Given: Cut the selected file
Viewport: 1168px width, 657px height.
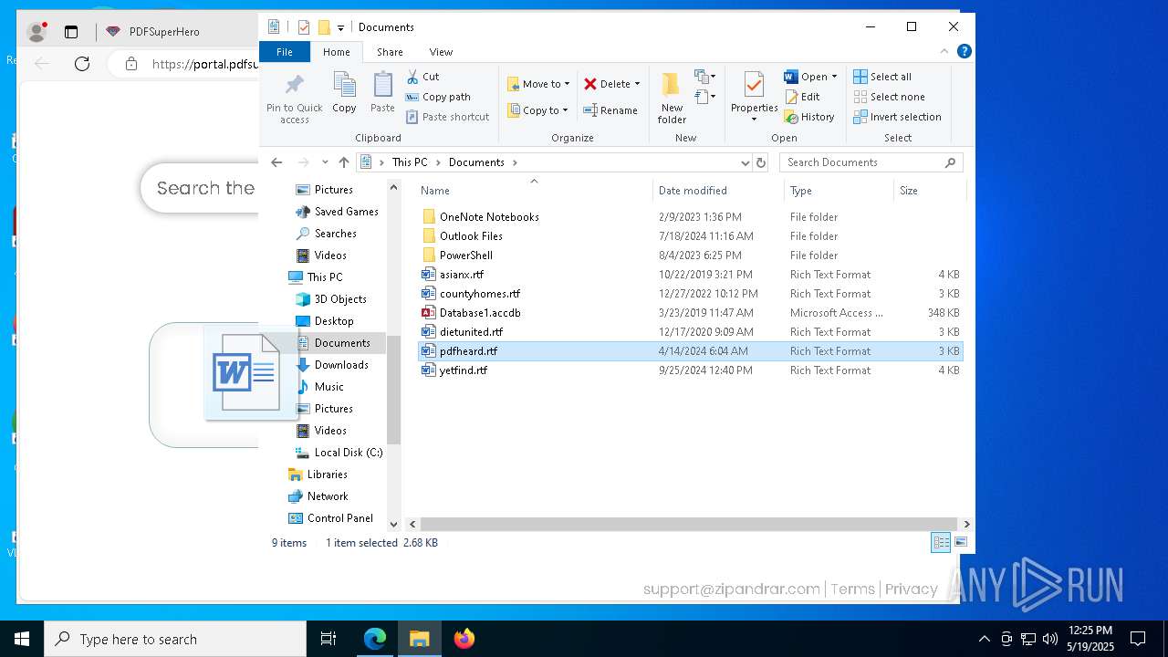Looking at the screenshot, I should (422, 77).
